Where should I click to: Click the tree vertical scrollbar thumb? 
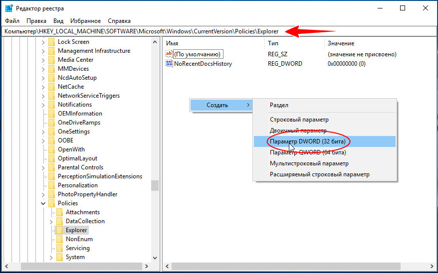155,185
